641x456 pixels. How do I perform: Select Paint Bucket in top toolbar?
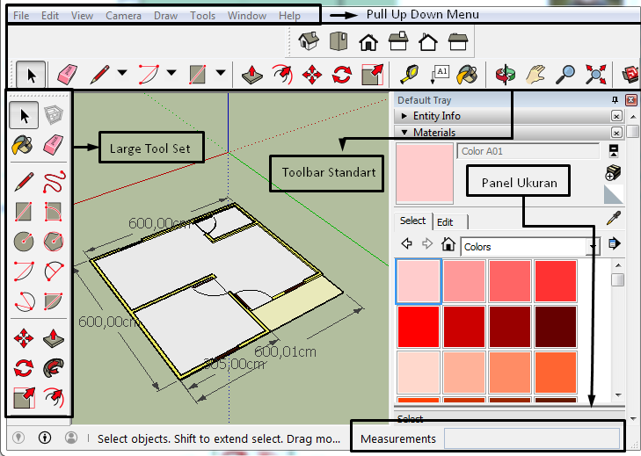(467, 75)
